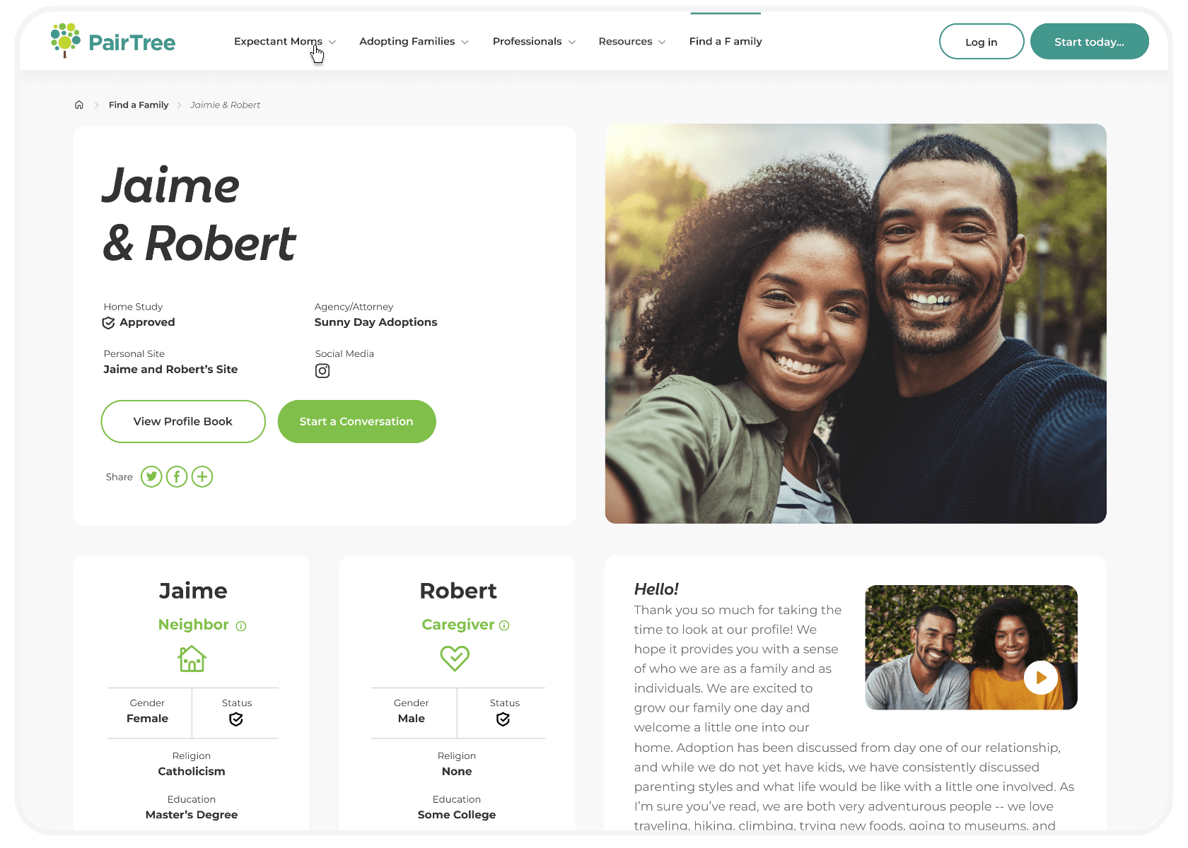This screenshot has height=848, width=1188.
Task: Open the Resources dropdown menu
Action: [632, 42]
